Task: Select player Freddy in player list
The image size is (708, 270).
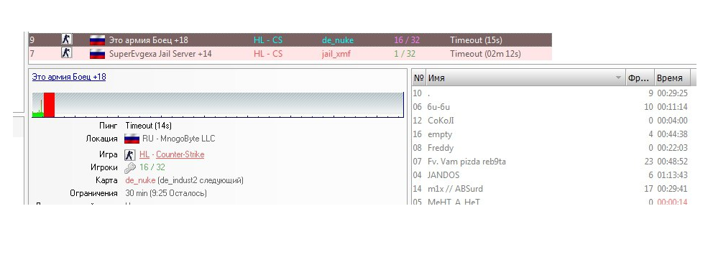Action: pyautogui.click(x=551, y=148)
